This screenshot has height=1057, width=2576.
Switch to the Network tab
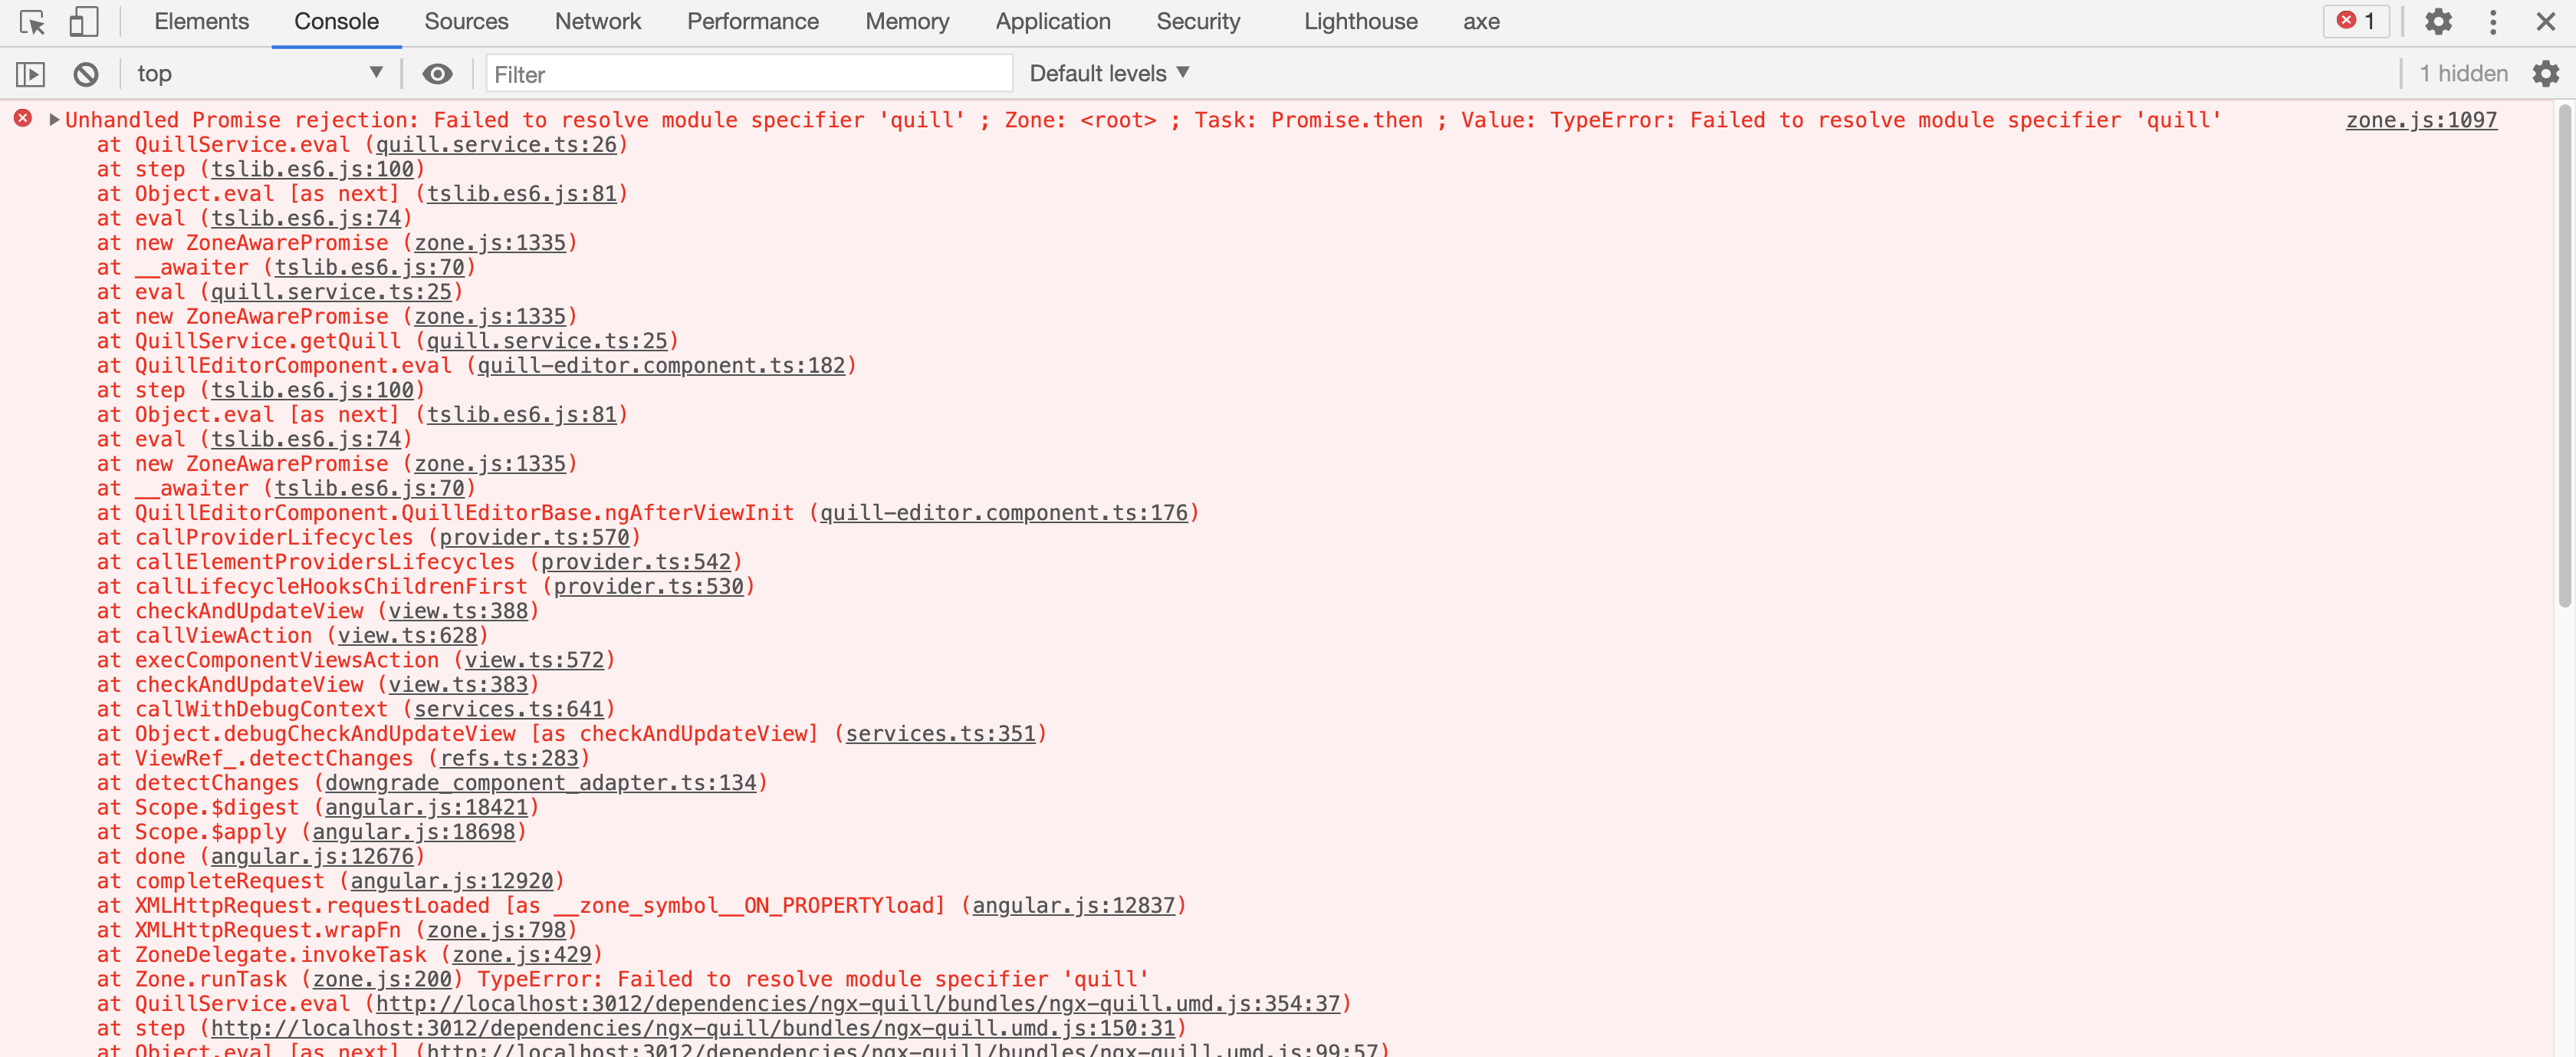(x=597, y=21)
